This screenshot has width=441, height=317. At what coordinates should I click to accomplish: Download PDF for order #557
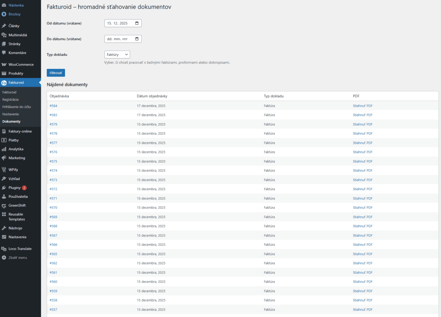tap(362, 309)
